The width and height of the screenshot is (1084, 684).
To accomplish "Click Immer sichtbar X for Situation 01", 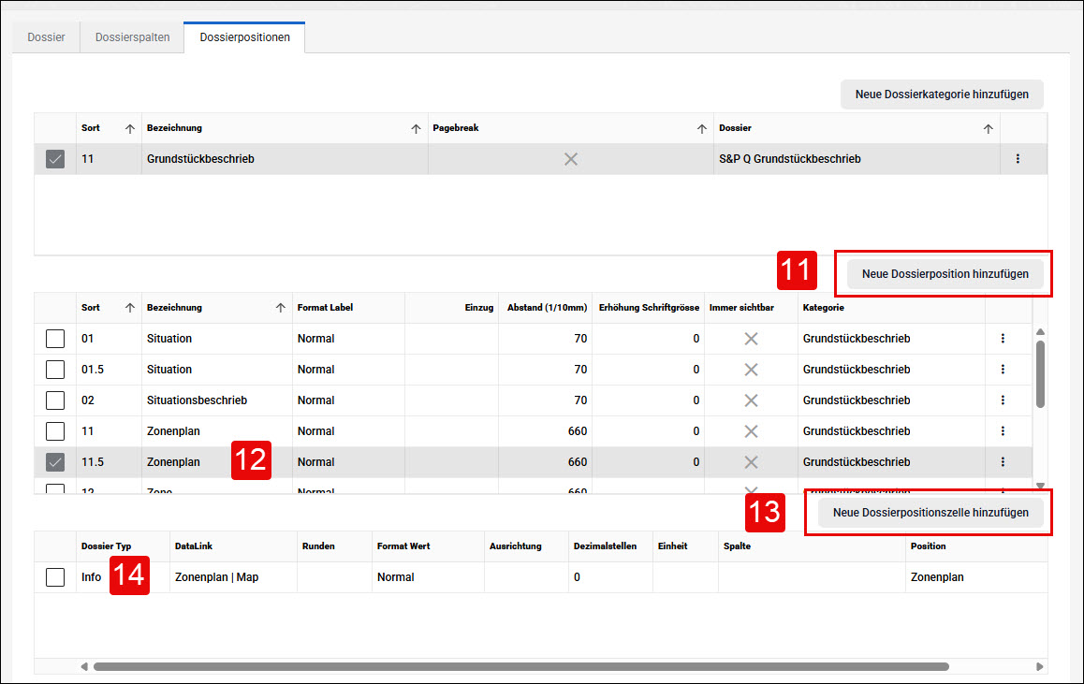I will pos(751,339).
